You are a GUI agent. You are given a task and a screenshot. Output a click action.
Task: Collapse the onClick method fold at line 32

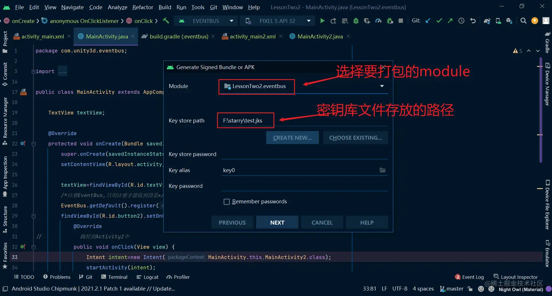(x=34, y=247)
